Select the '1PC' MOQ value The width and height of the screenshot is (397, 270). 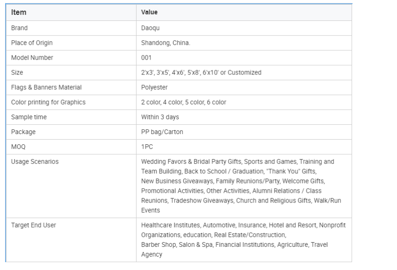tap(147, 147)
